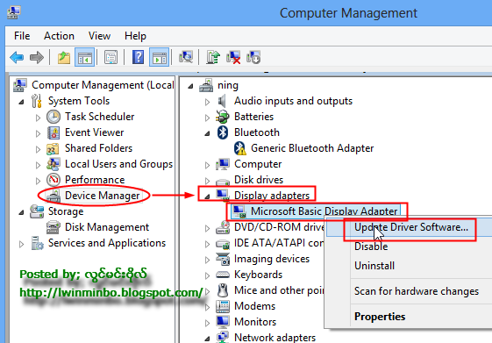Choose Scan for hardware changes in context menu

coord(417,291)
